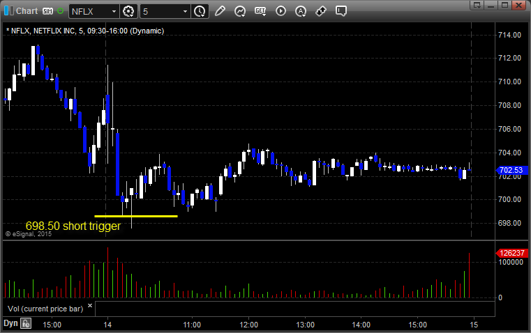Minimize the chart window

[491, 5]
